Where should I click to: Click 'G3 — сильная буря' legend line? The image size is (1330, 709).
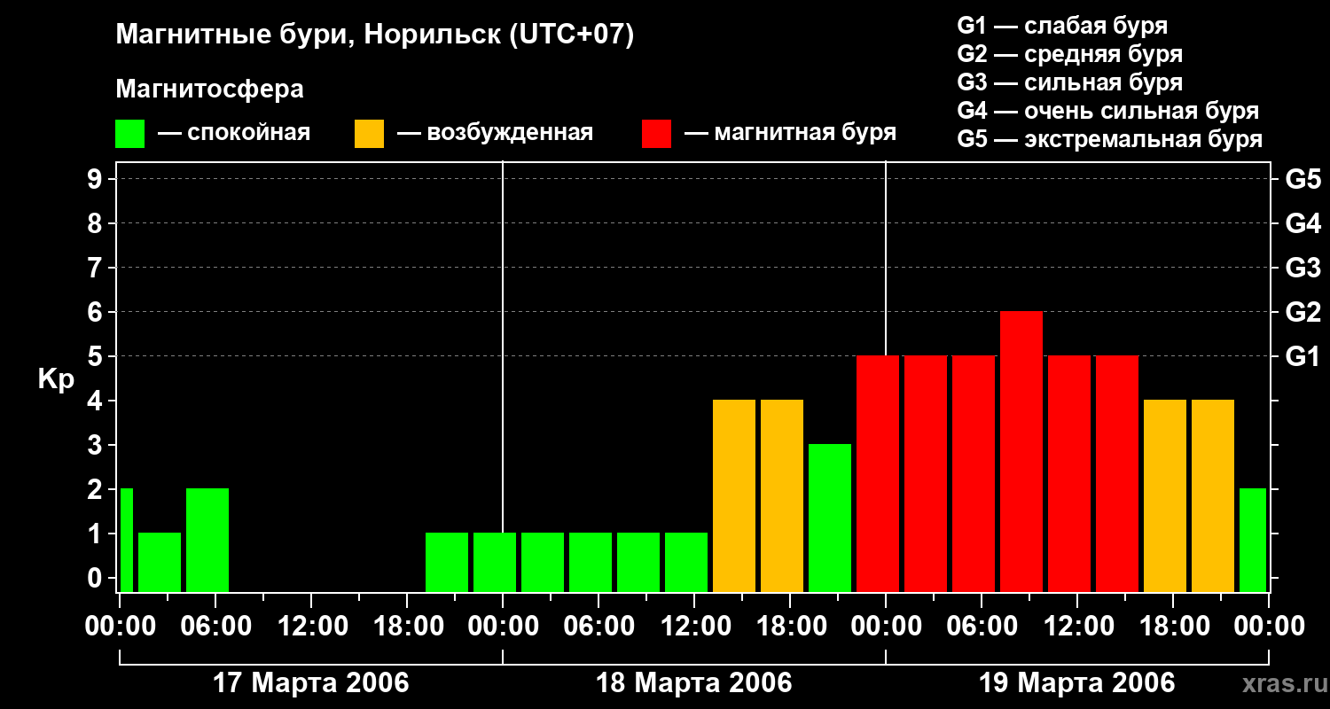tap(1069, 82)
